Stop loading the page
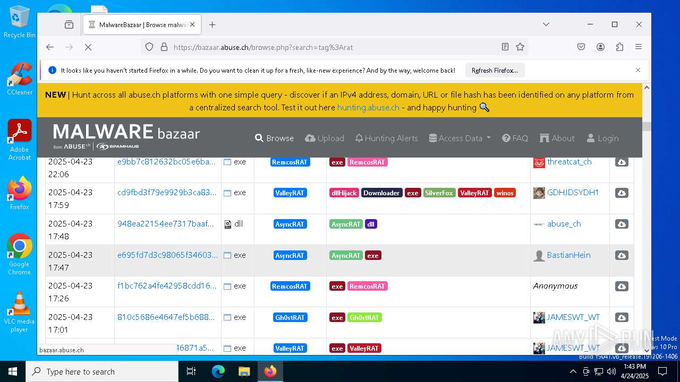This screenshot has height=382, width=680. point(88,47)
